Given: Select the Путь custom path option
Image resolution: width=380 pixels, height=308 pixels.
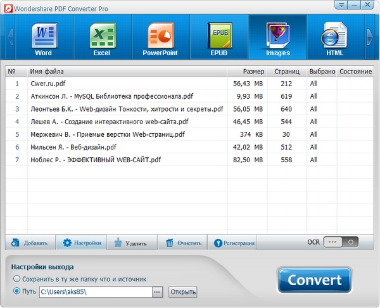Looking at the screenshot, I should point(17,292).
